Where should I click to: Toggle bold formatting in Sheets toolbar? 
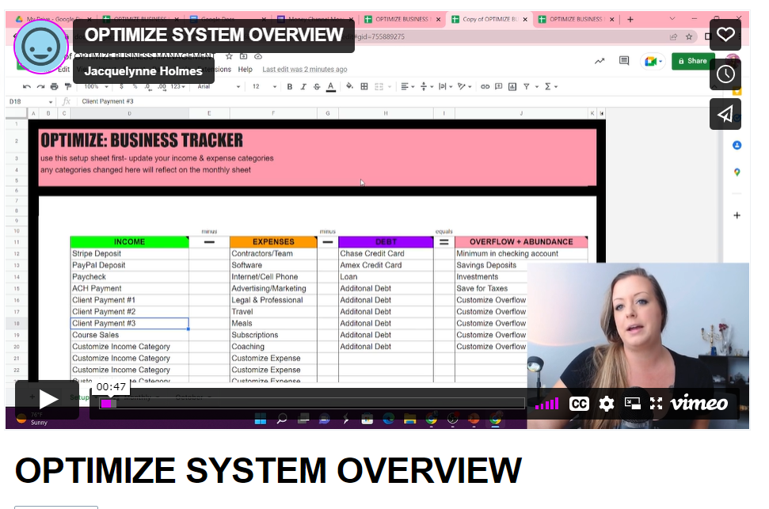[x=290, y=86]
